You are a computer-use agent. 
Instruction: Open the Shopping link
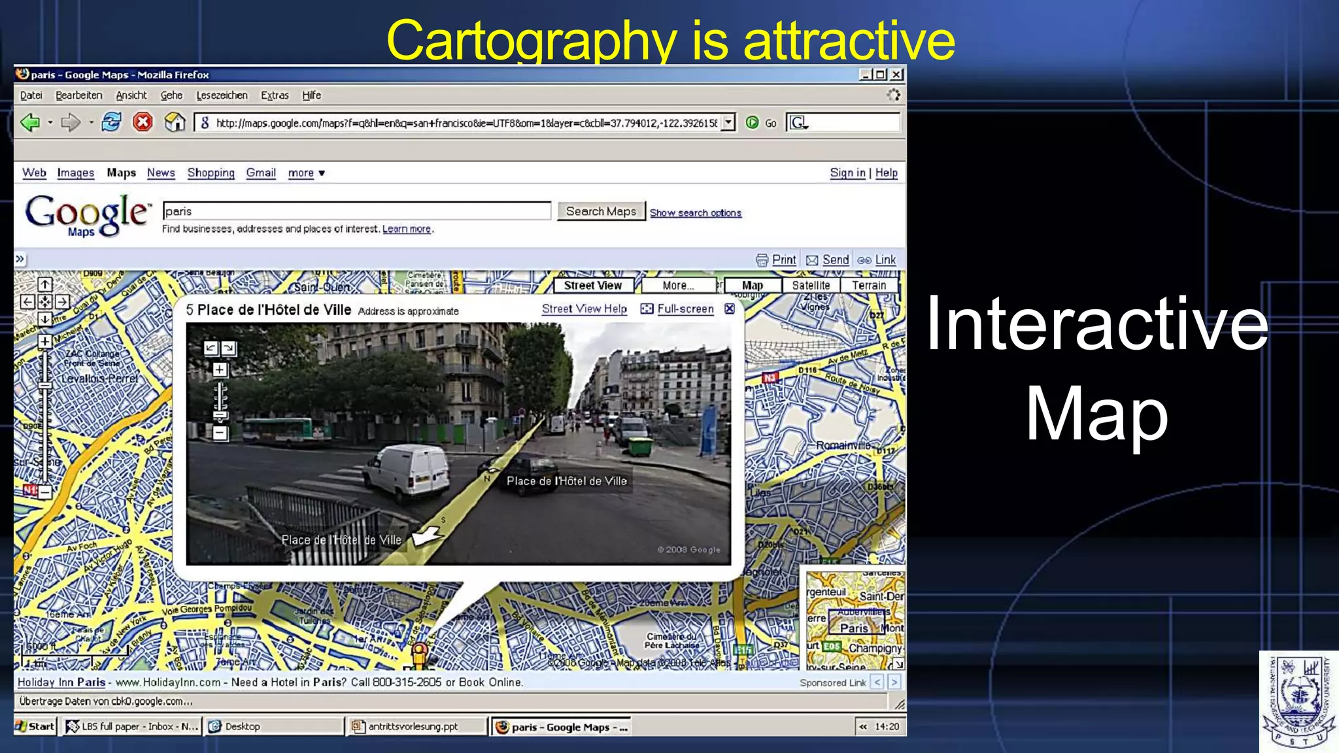click(211, 173)
